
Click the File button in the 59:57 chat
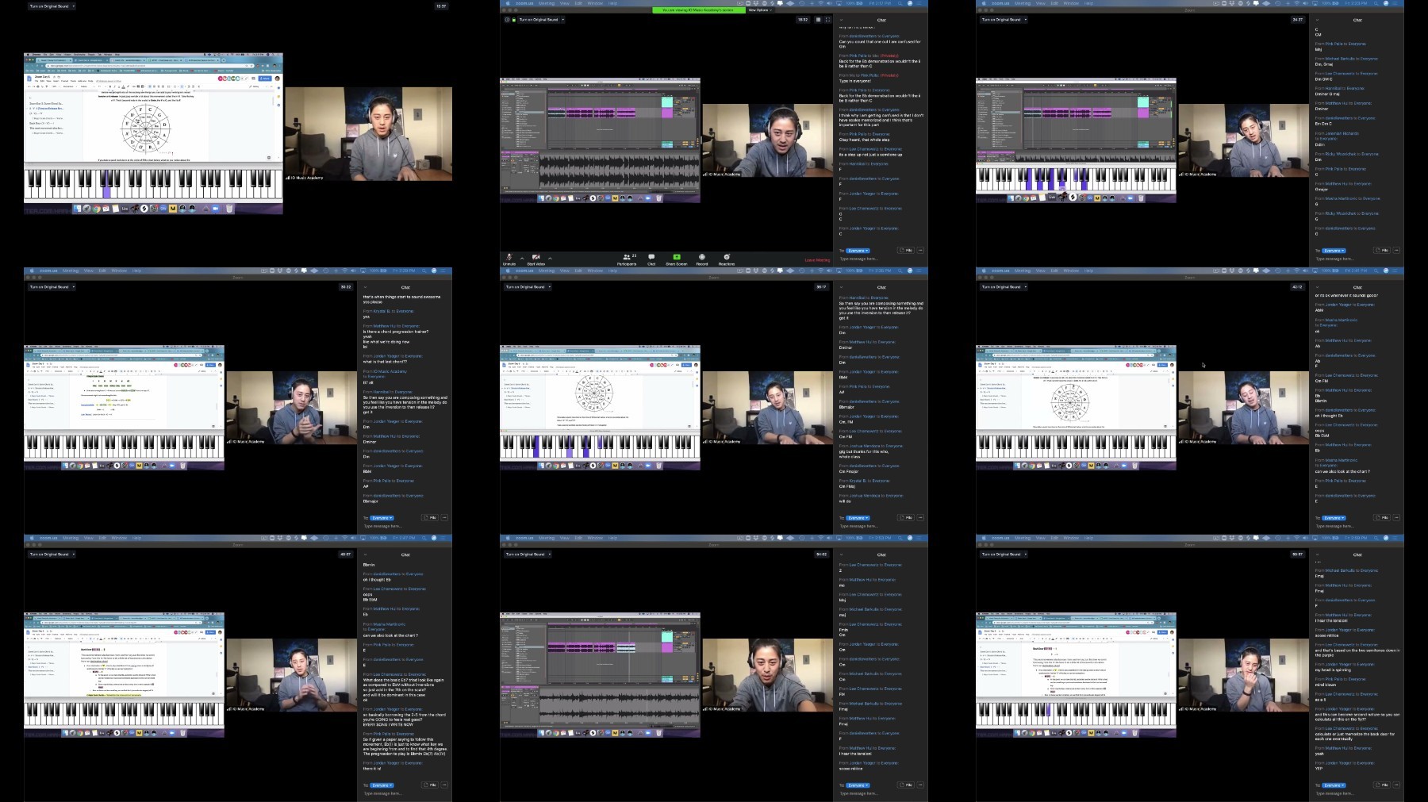(1382, 785)
